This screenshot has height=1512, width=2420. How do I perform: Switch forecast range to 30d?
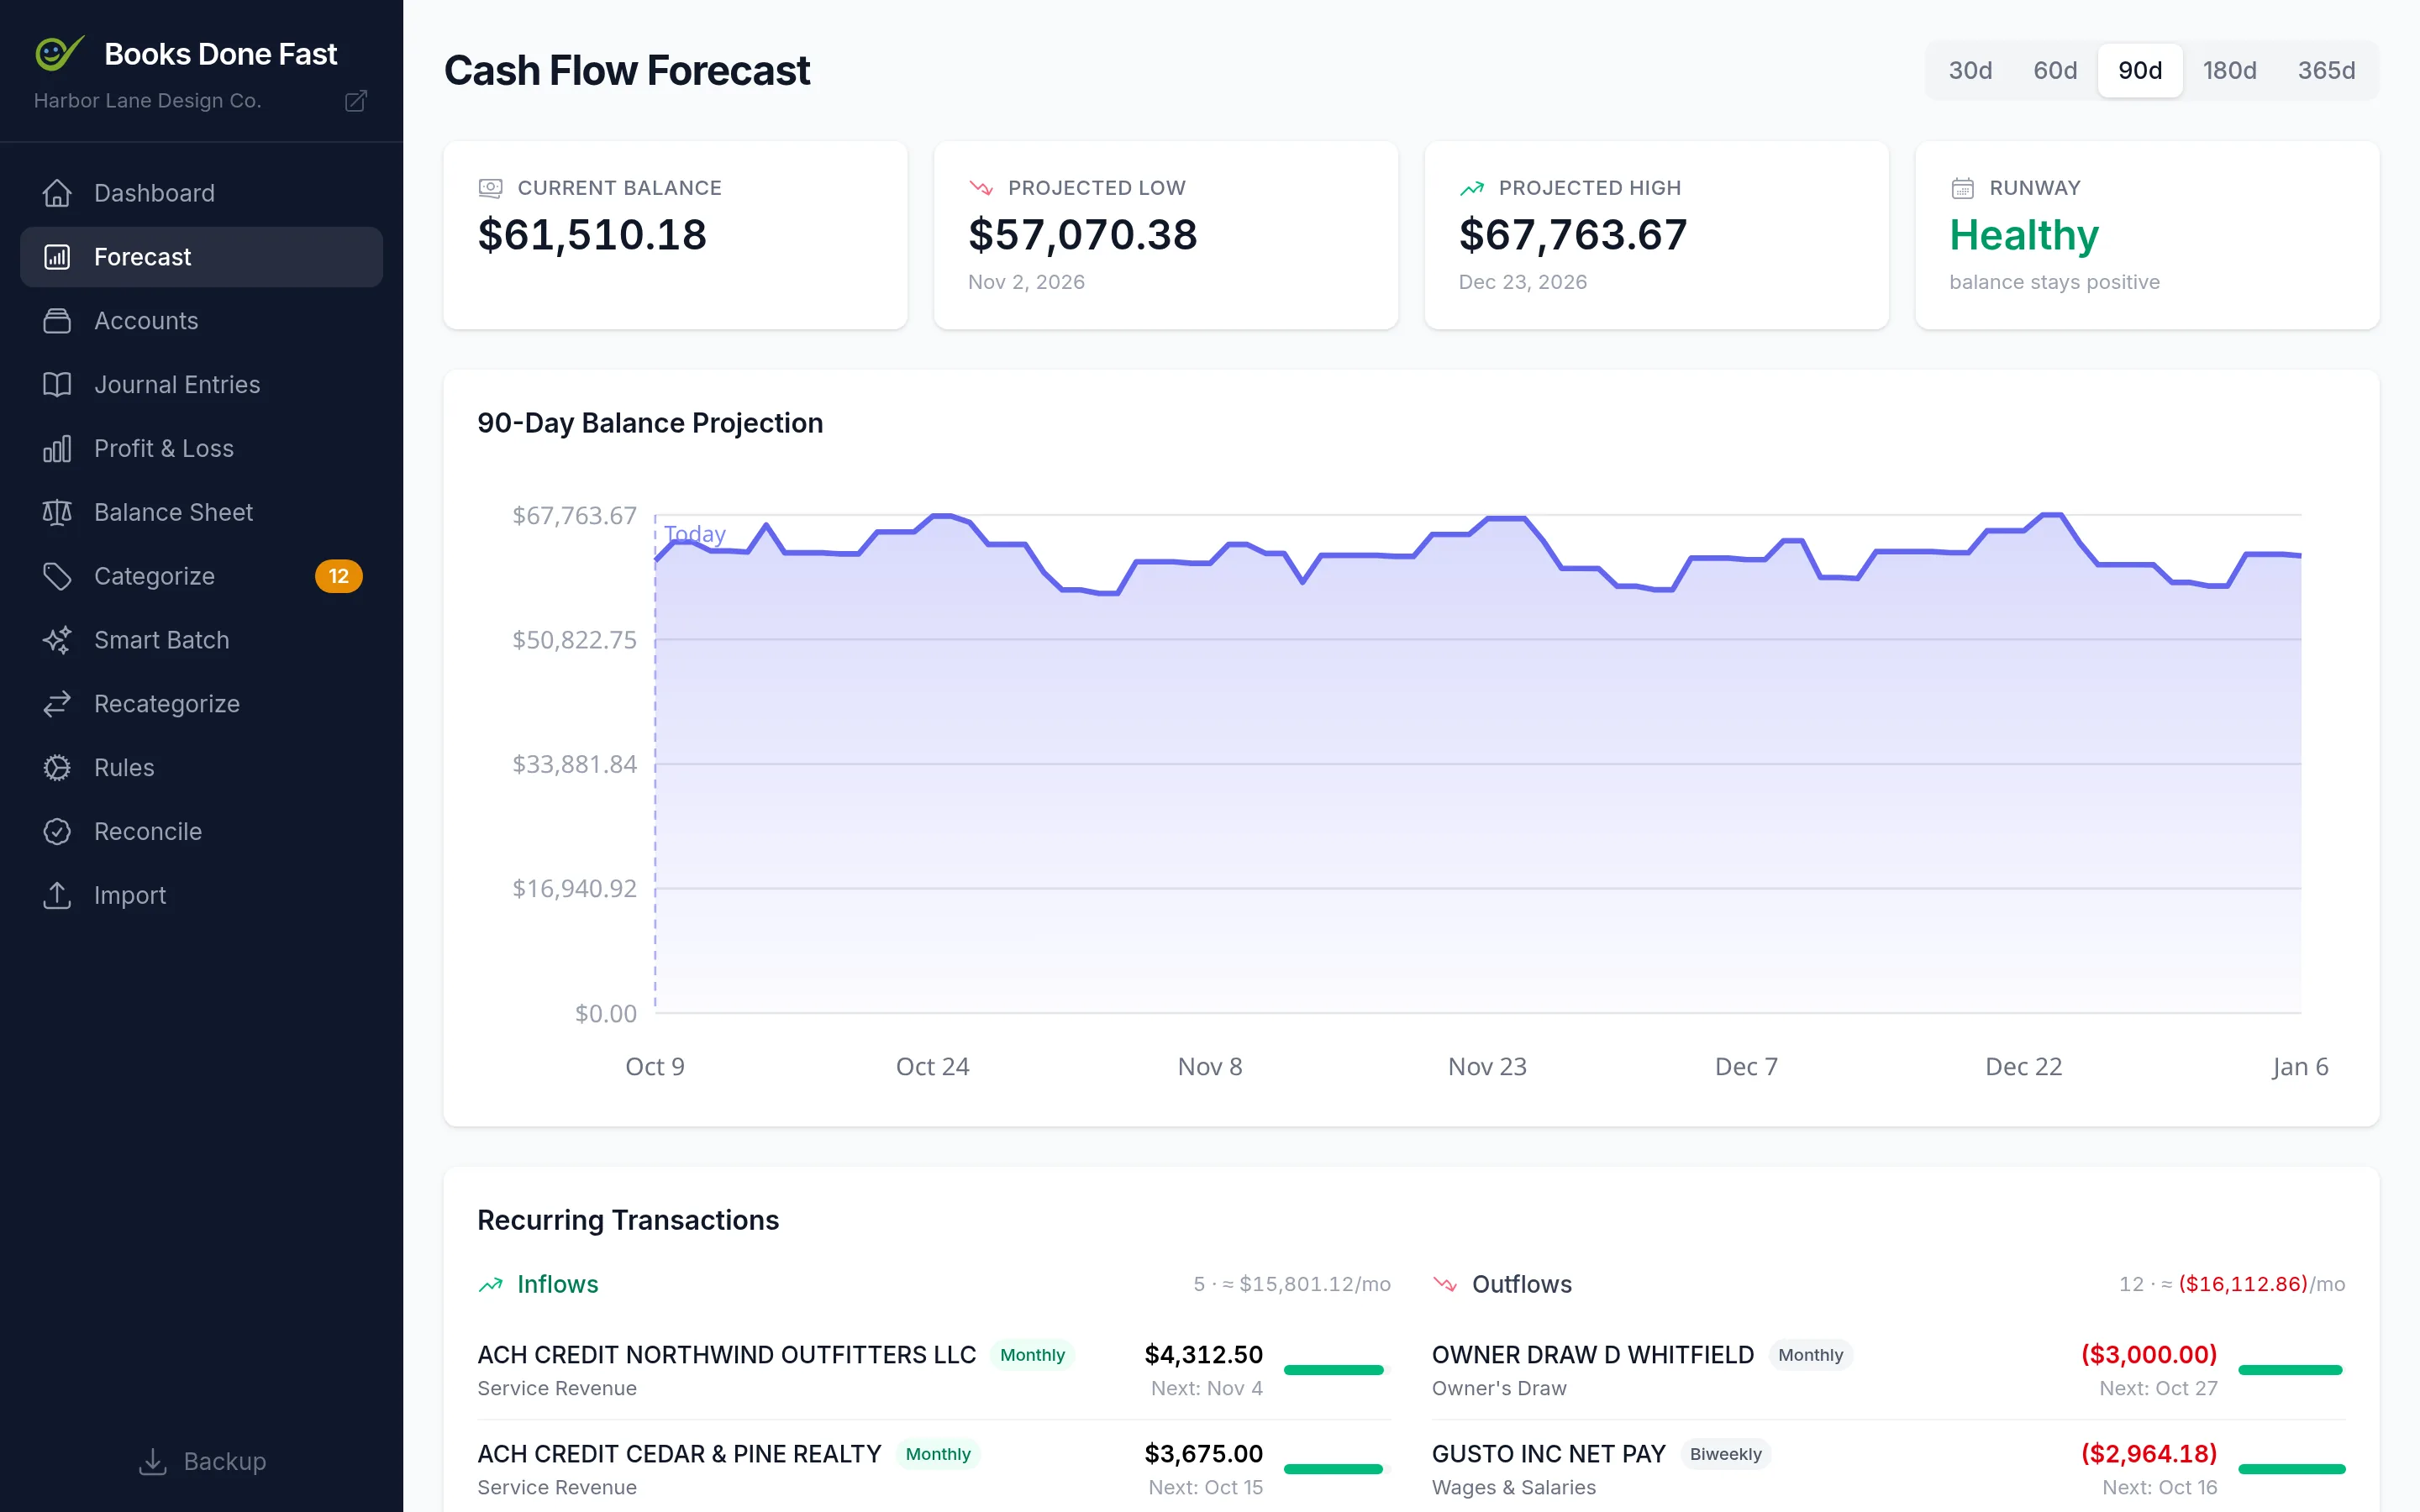click(1970, 70)
